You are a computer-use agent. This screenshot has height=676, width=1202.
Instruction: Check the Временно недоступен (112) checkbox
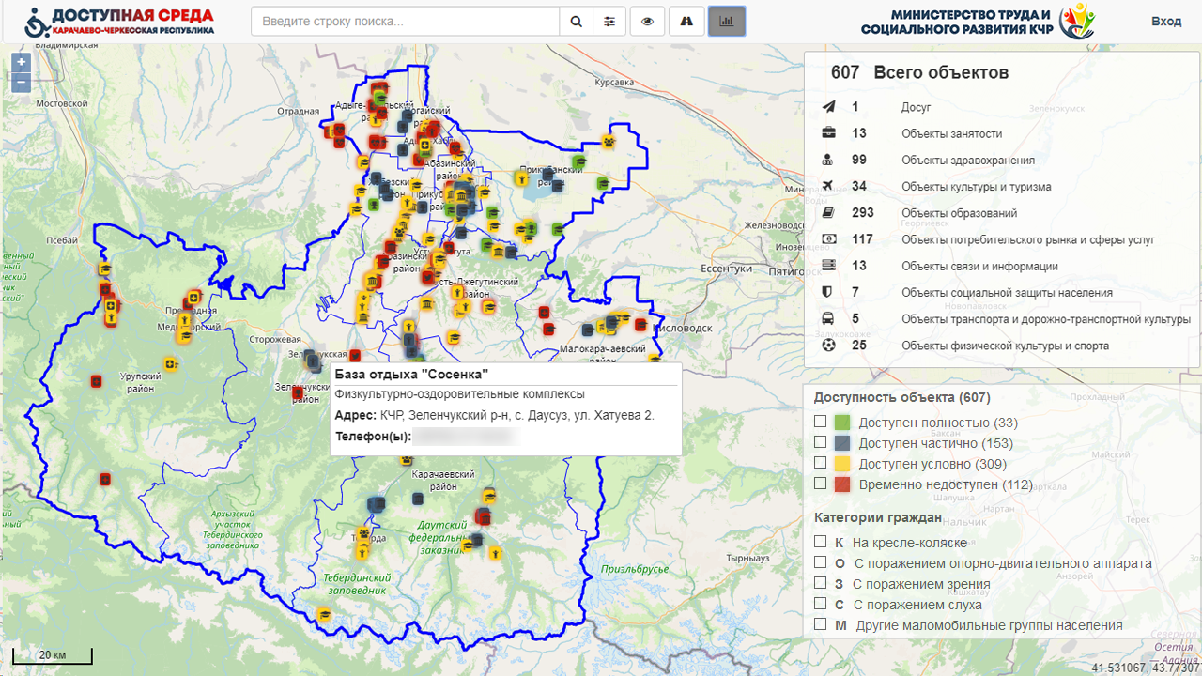click(820, 483)
